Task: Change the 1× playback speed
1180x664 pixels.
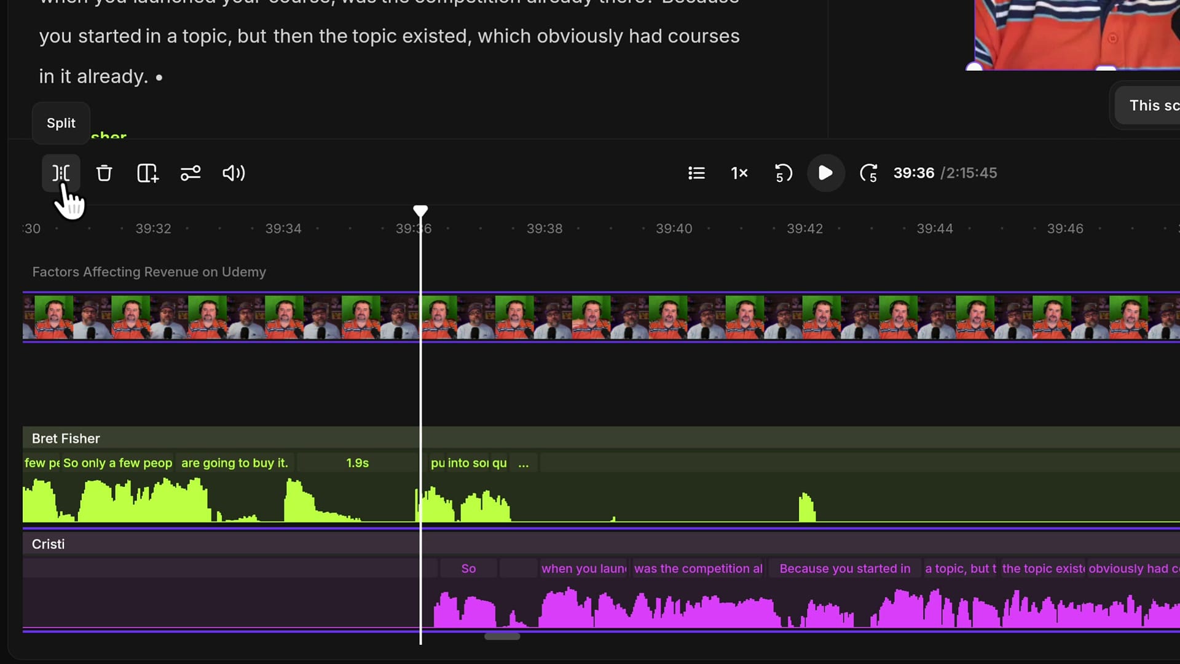Action: (739, 173)
